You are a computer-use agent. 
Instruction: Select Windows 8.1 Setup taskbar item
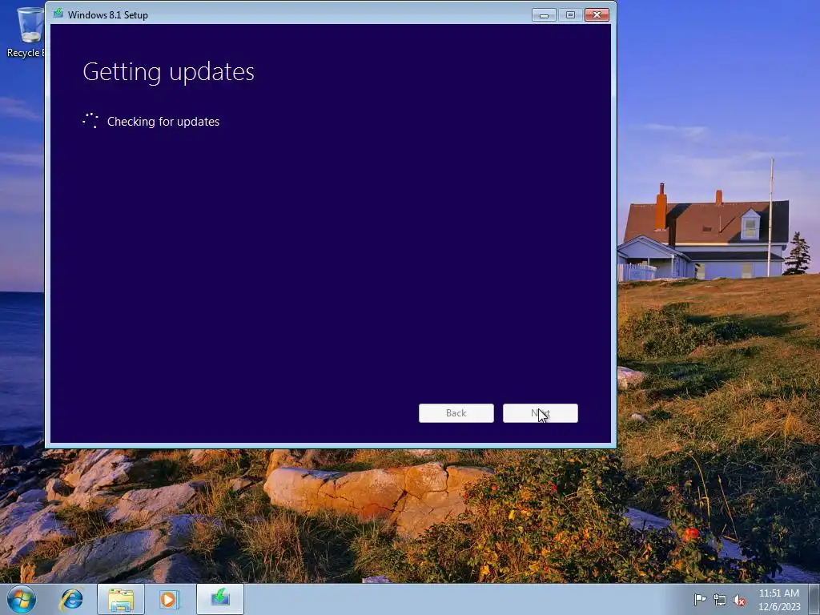(220, 599)
